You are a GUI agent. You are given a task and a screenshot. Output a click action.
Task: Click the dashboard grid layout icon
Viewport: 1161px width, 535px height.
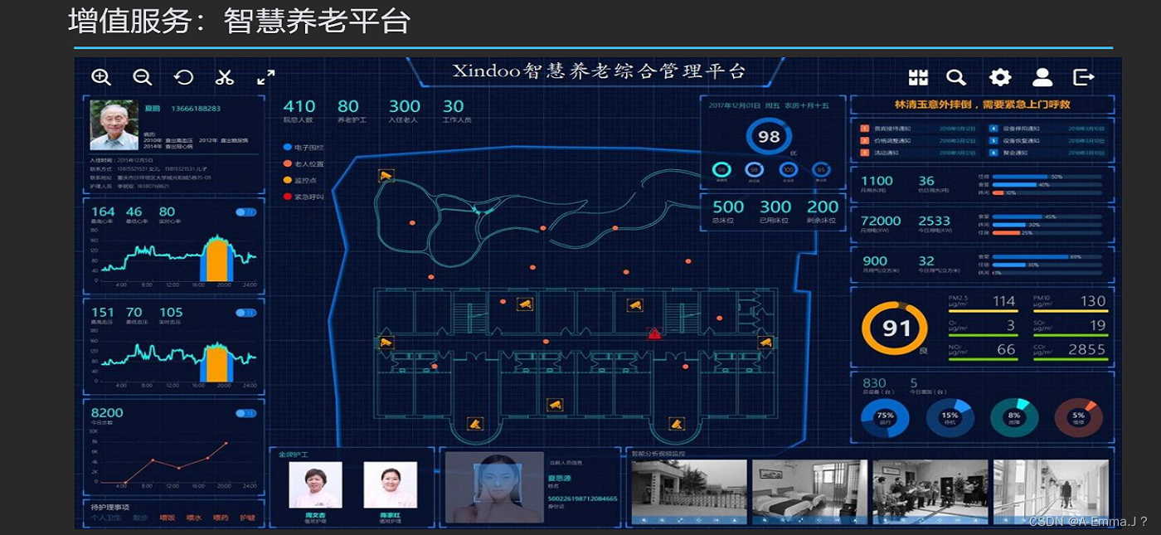pyautogui.click(x=917, y=76)
